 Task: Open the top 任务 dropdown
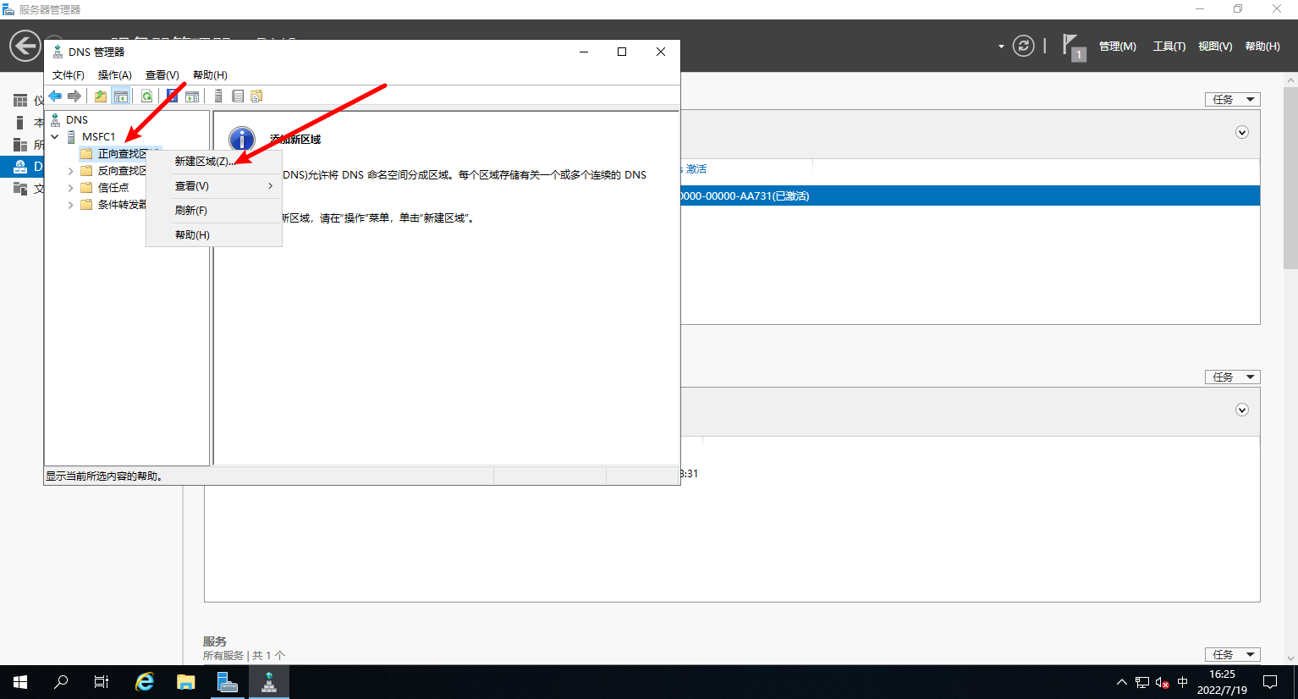pyautogui.click(x=1232, y=100)
